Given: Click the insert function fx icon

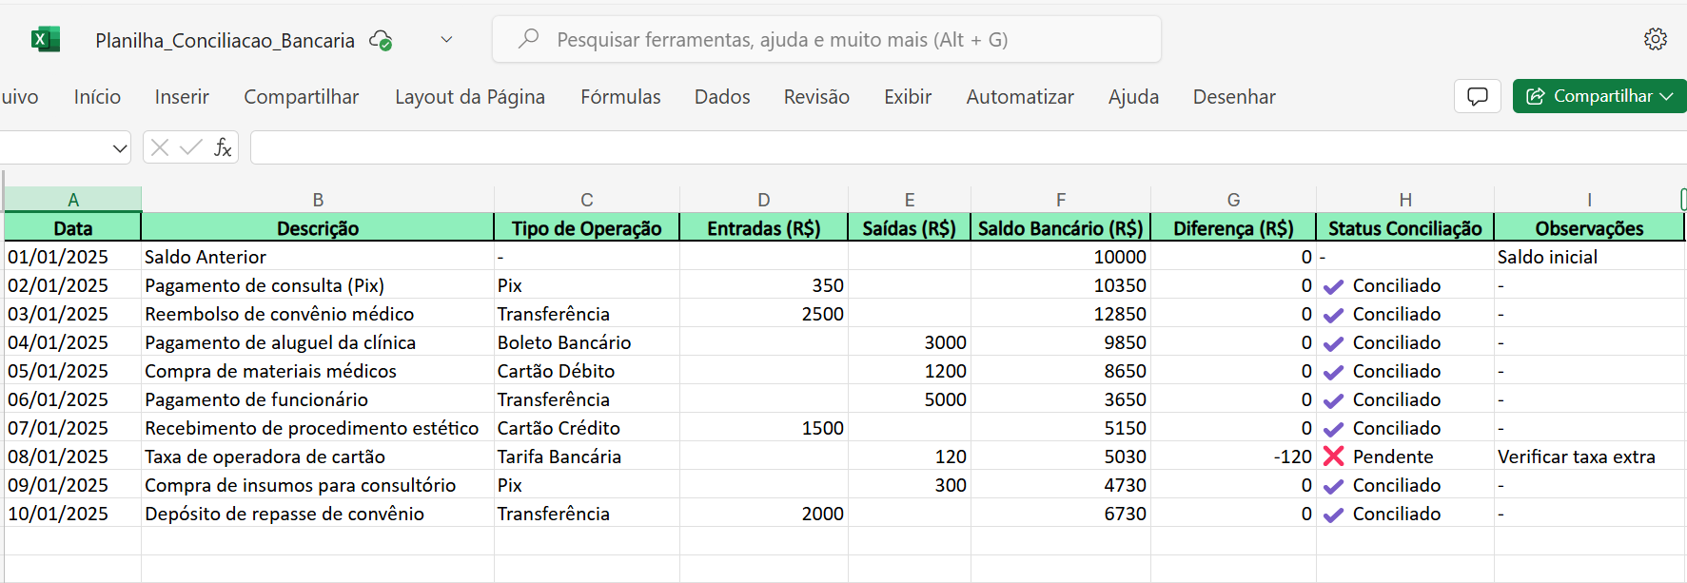Looking at the screenshot, I should [x=223, y=147].
